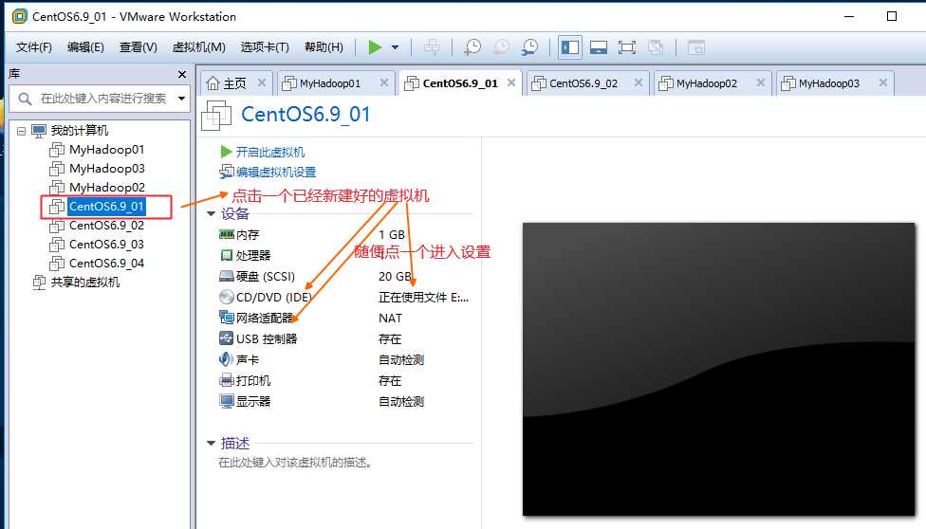Toggle the thumbnail bar toolbar icon

point(599,47)
